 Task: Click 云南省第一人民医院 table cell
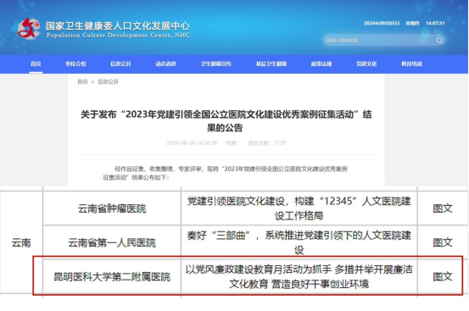click(112, 242)
